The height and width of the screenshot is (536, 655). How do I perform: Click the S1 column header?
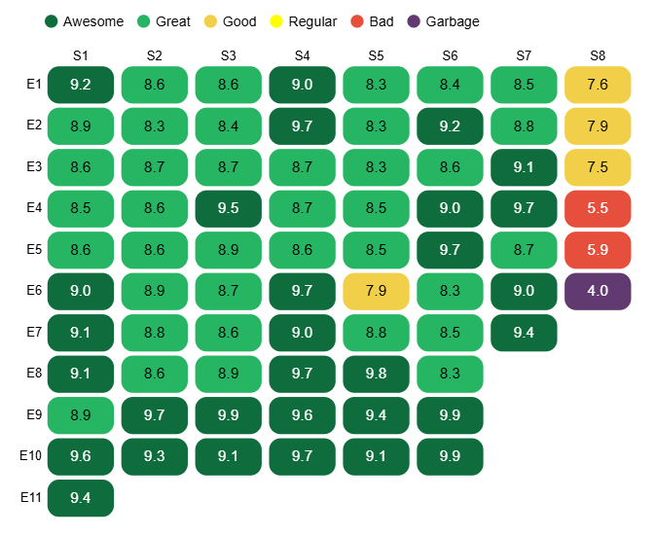click(81, 55)
